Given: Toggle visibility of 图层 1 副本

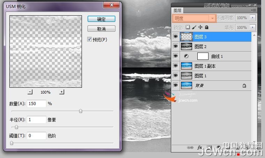Looking at the screenshot, I should [176, 65].
